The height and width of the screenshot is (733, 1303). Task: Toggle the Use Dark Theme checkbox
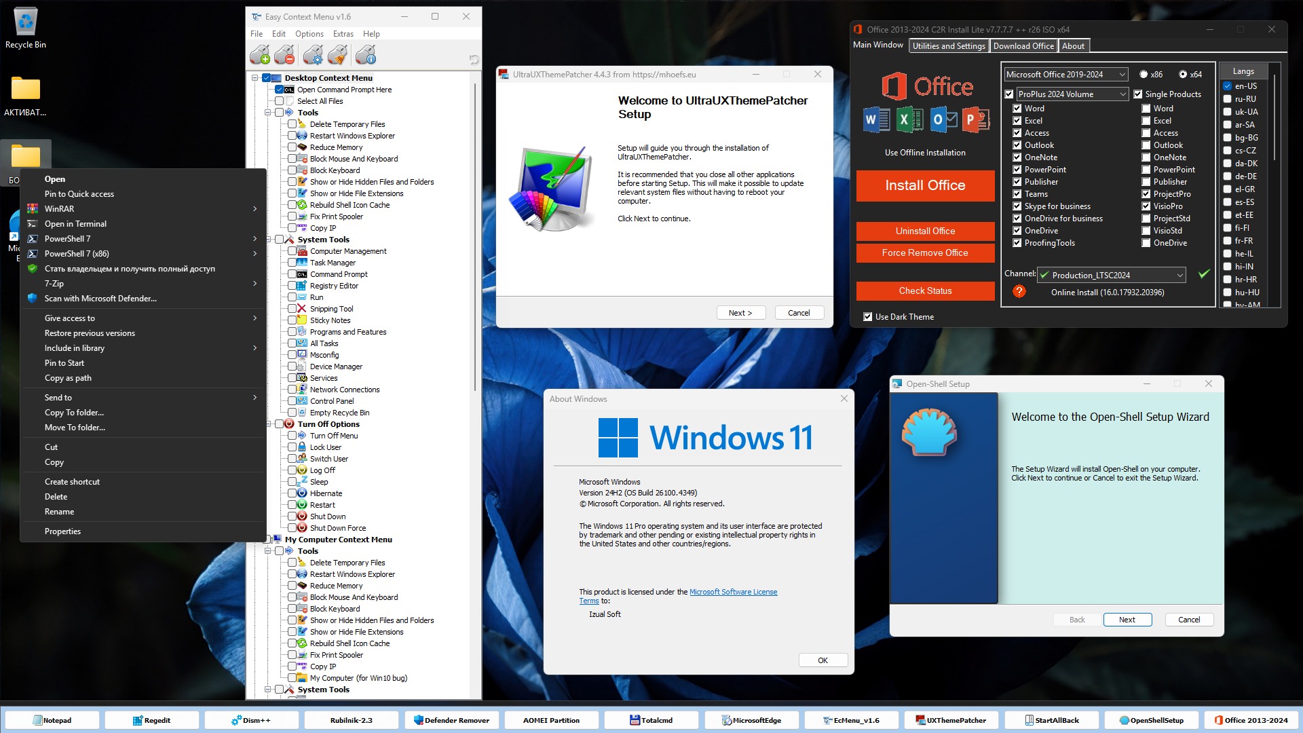[x=867, y=317]
